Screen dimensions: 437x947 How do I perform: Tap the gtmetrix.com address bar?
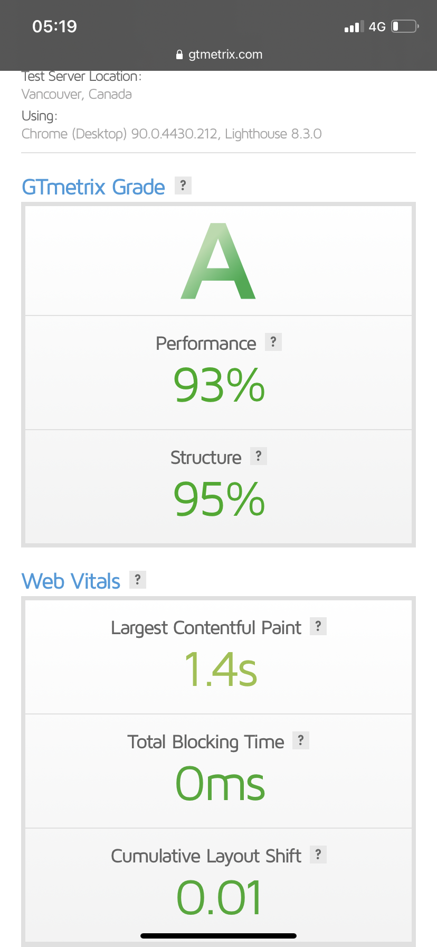[218, 54]
